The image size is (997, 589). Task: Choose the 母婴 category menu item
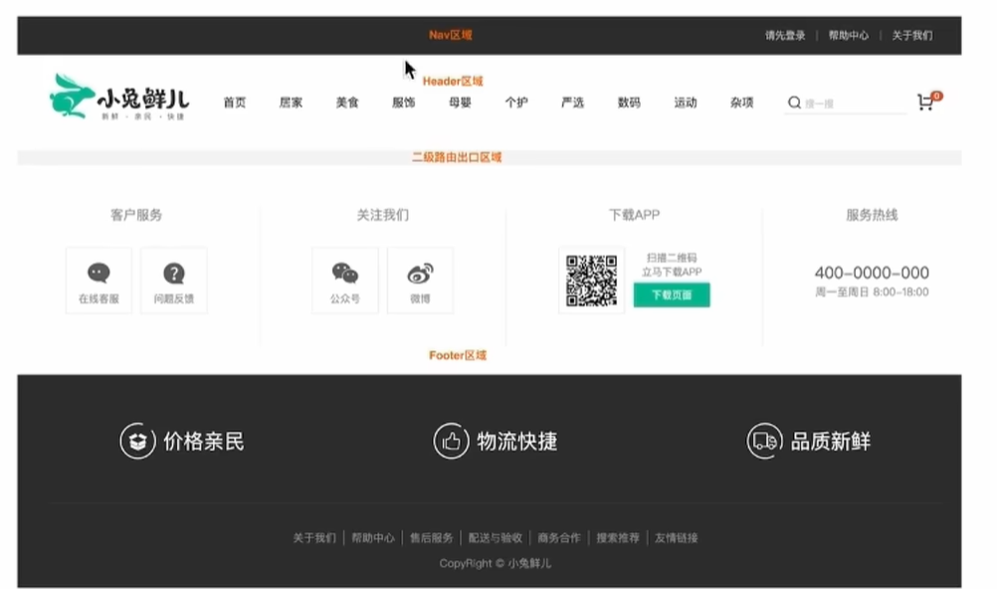click(x=460, y=102)
